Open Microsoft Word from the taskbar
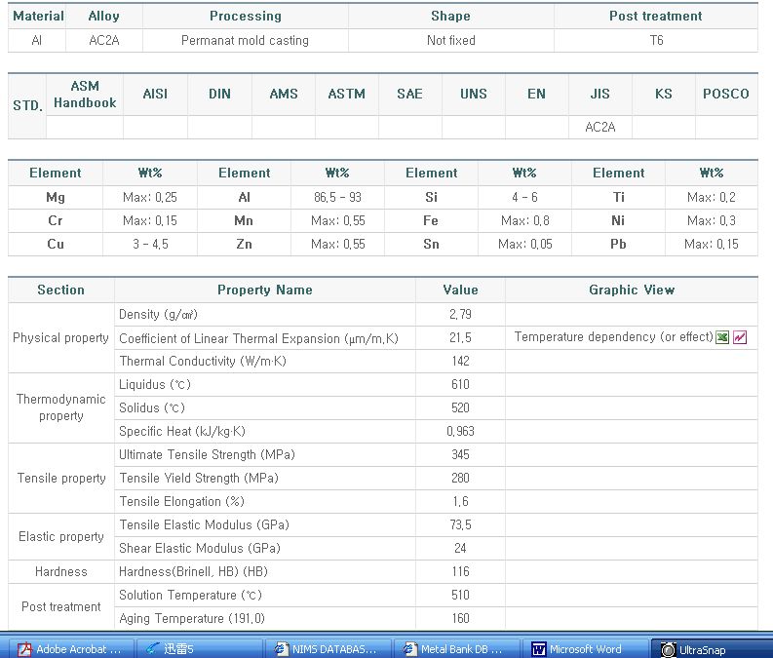The width and height of the screenshot is (773, 658). pyautogui.click(x=584, y=648)
